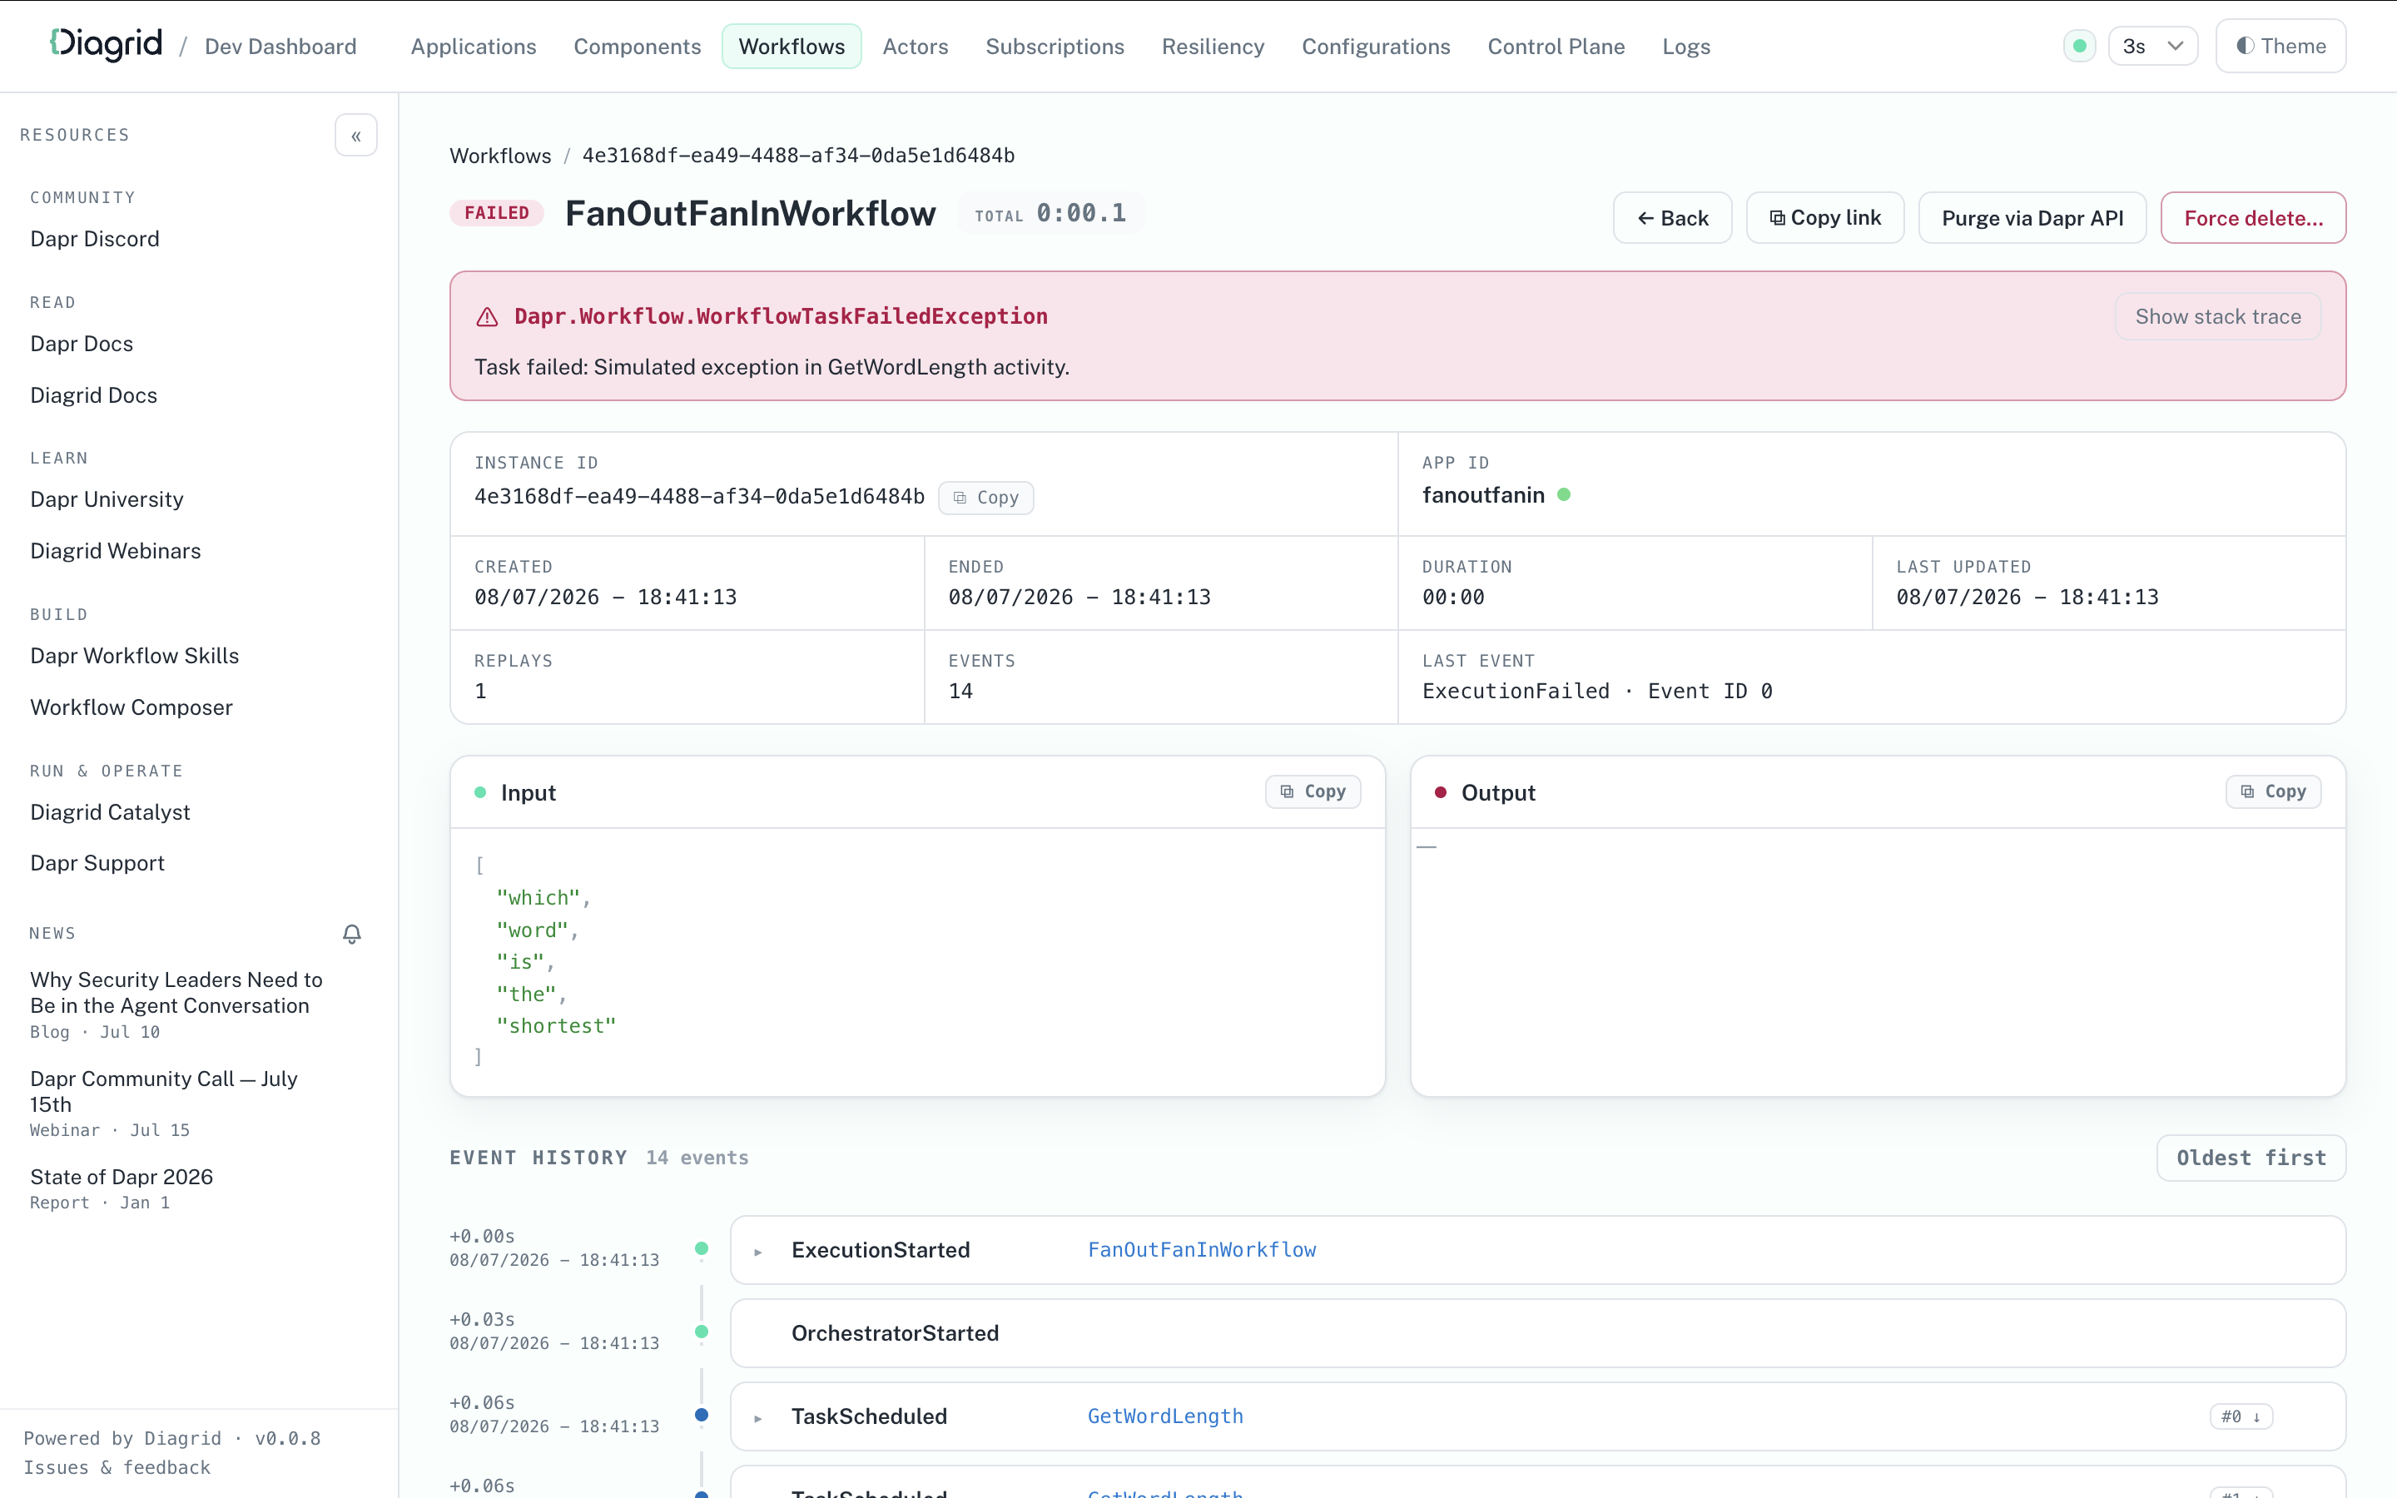
Task: Copy the instance ID
Action: pos(985,498)
